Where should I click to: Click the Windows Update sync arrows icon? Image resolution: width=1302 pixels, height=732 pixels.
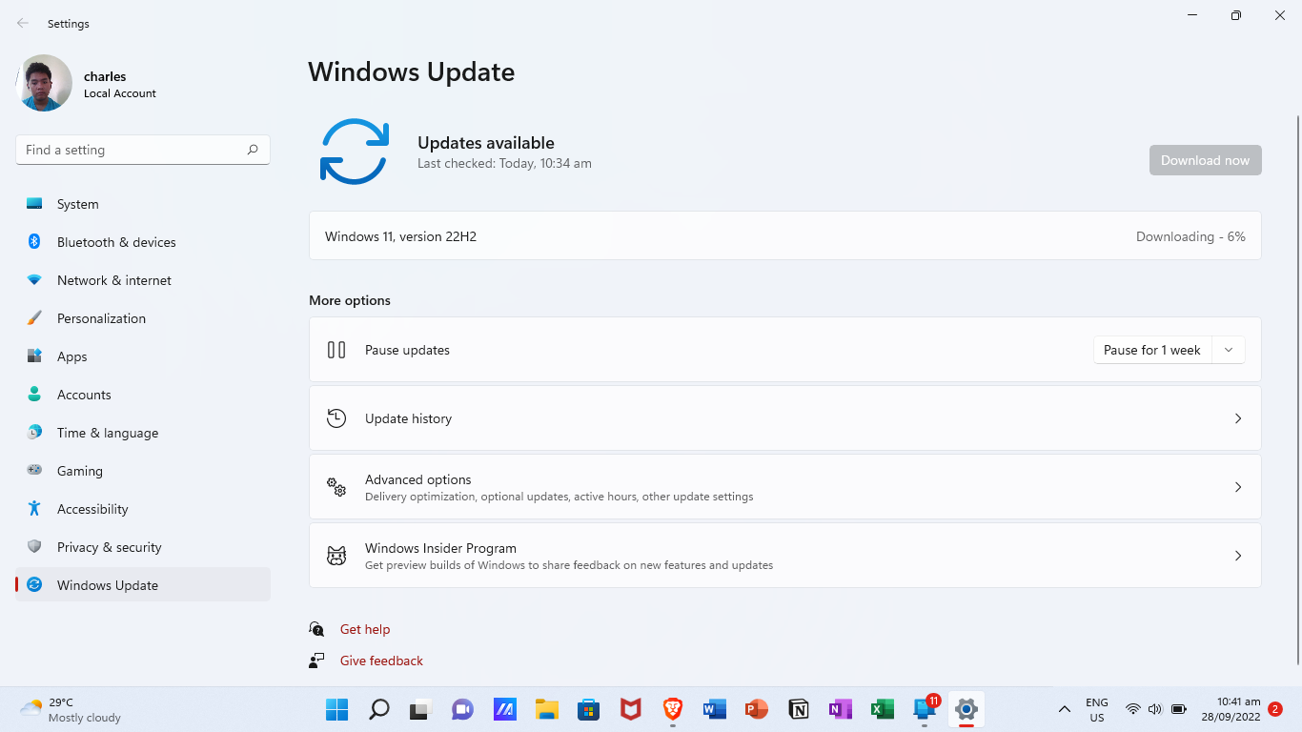pyautogui.click(x=355, y=152)
